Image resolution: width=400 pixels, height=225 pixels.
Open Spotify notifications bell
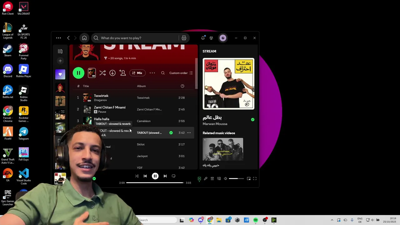(x=203, y=38)
